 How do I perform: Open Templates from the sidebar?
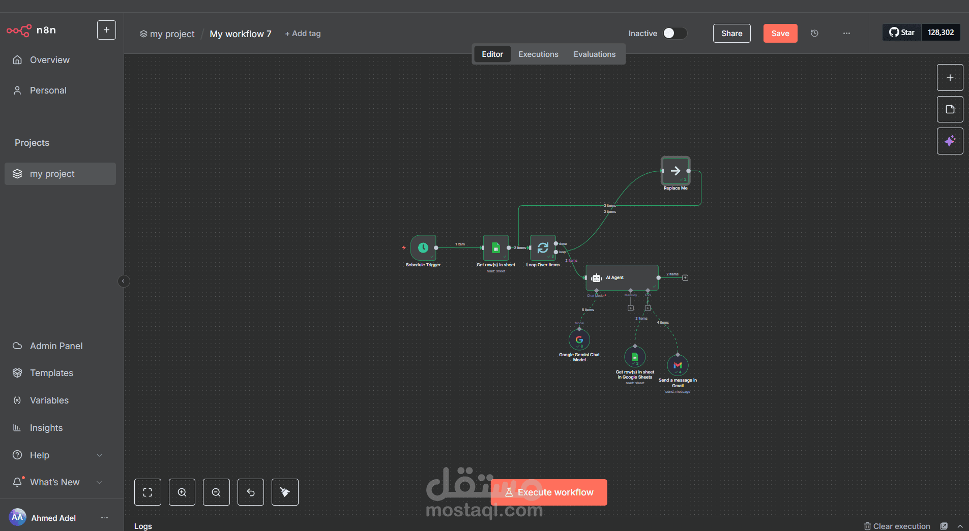tap(60, 373)
